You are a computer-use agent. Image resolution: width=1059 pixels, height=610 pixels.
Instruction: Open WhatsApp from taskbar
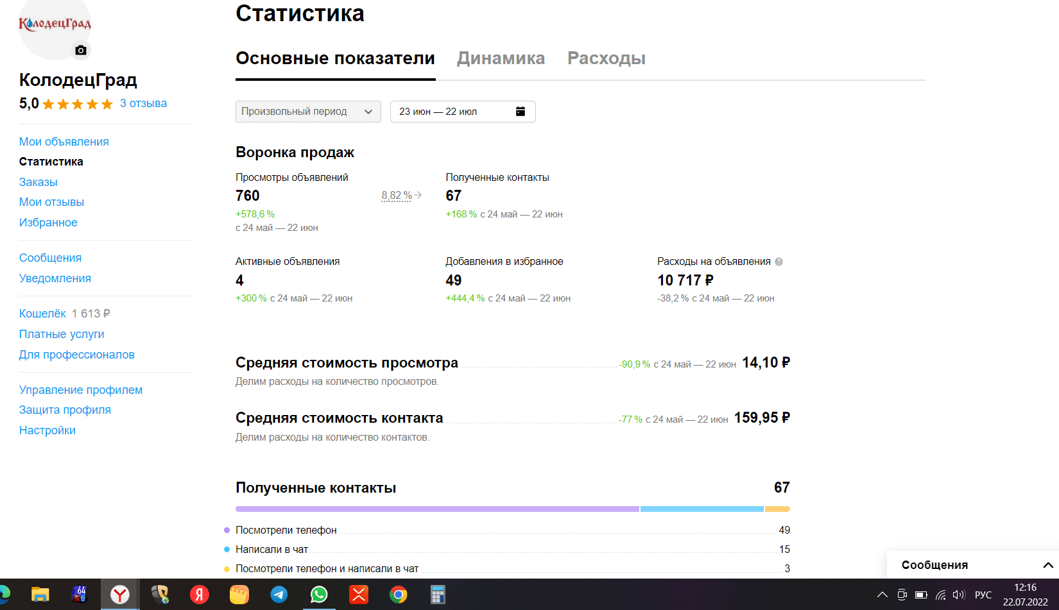[319, 595]
